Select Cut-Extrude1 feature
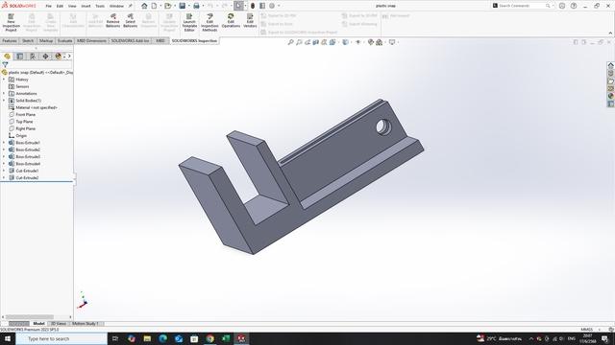The height and width of the screenshot is (345, 615). coord(27,171)
